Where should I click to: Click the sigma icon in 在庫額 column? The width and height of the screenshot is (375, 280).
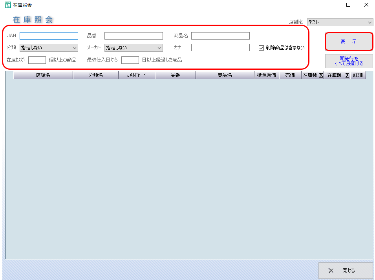pos(347,75)
